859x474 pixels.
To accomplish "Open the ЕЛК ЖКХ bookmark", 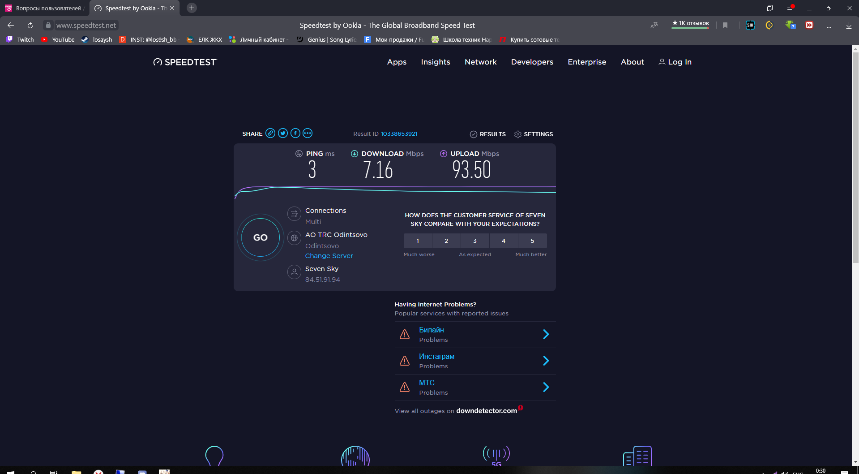I will 204,39.
